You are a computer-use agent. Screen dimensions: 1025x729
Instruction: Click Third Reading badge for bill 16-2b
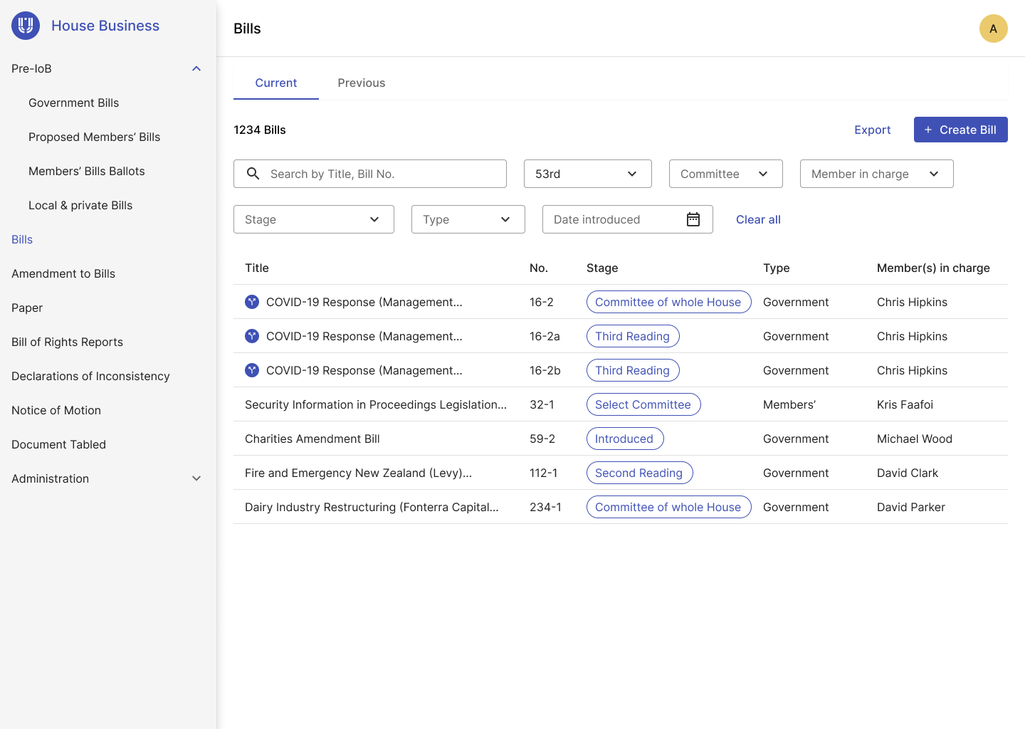pyautogui.click(x=633, y=370)
